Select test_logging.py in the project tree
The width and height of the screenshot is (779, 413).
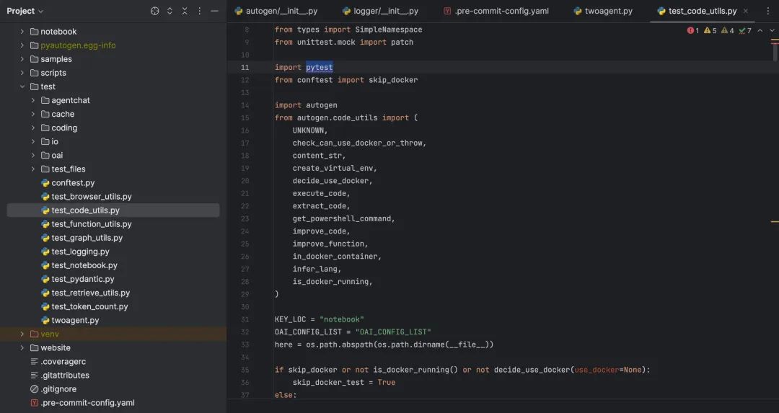tap(80, 252)
